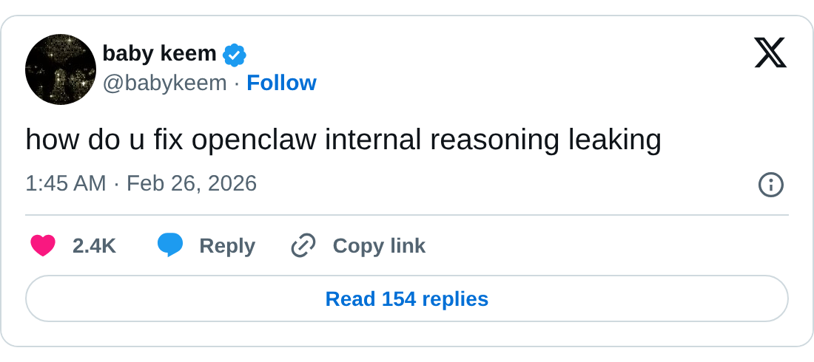Follow the babykeem account
814x362 pixels.
(281, 83)
